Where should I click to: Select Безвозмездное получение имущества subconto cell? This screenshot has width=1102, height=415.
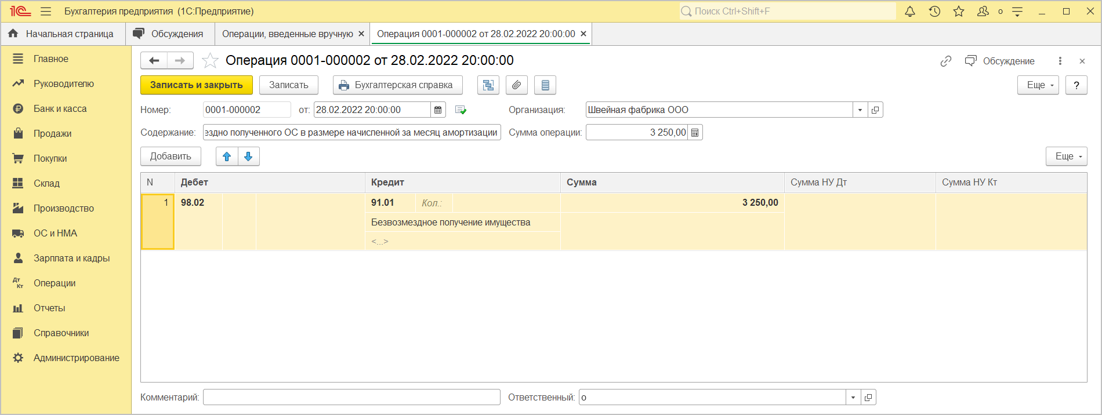[462, 222]
